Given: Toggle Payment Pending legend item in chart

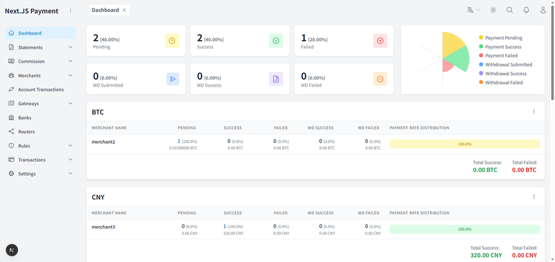Looking at the screenshot, I should [500, 38].
